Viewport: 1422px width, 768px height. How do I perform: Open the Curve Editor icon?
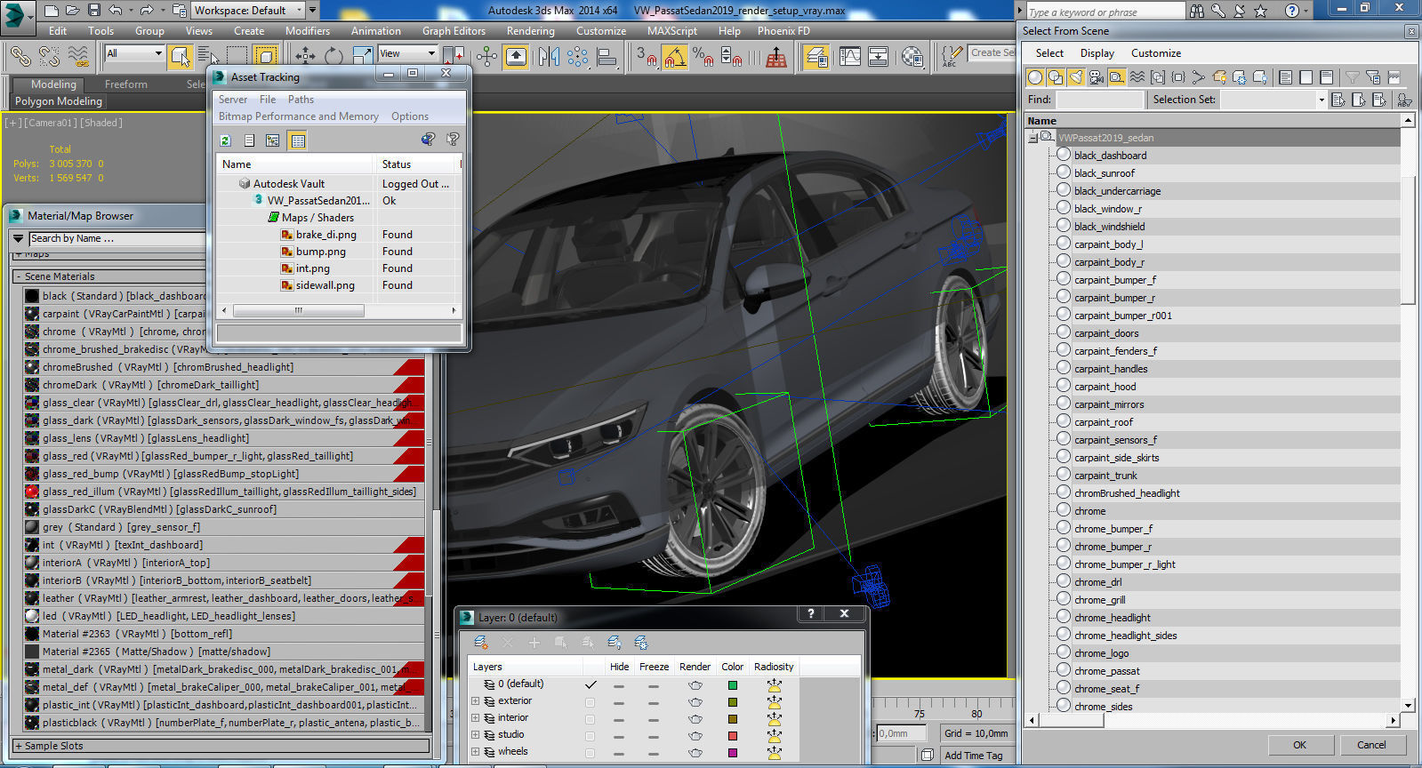point(849,57)
